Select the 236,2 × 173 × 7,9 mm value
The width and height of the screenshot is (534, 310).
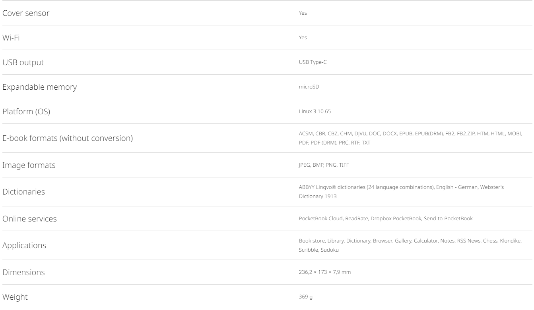tap(324, 272)
